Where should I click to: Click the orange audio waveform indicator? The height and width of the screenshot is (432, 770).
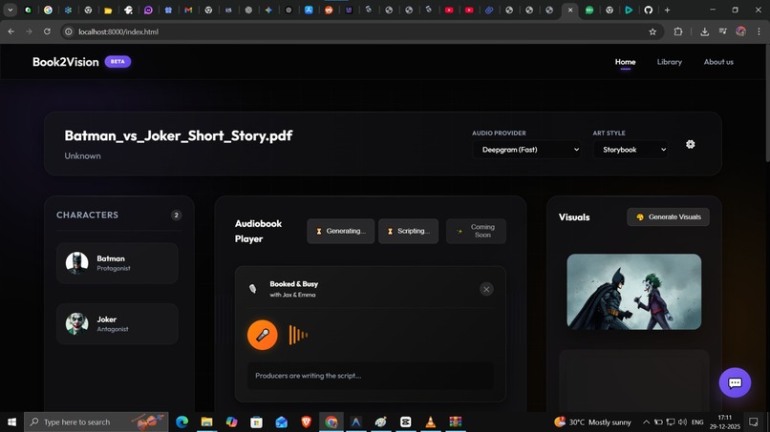coord(298,335)
